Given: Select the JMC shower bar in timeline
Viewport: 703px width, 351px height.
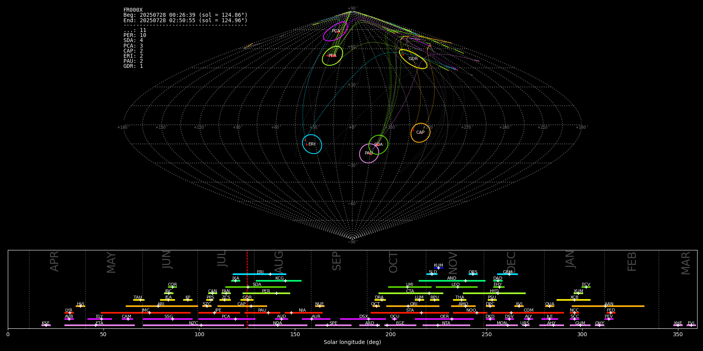Looking at the screenshot, I should [x=146, y=313].
